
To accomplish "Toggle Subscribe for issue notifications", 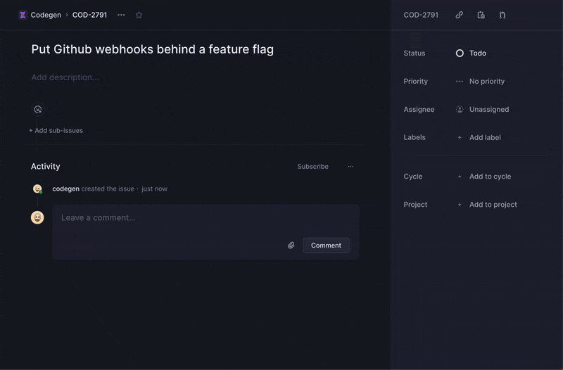I will (312, 167).
